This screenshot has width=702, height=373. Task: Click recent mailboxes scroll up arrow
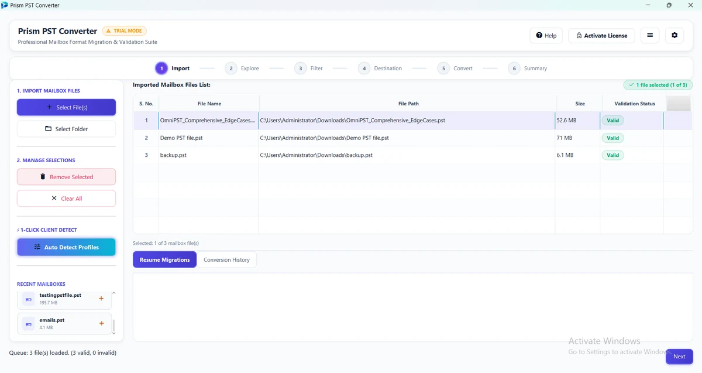pyautogui.click(x=114, y=293)
